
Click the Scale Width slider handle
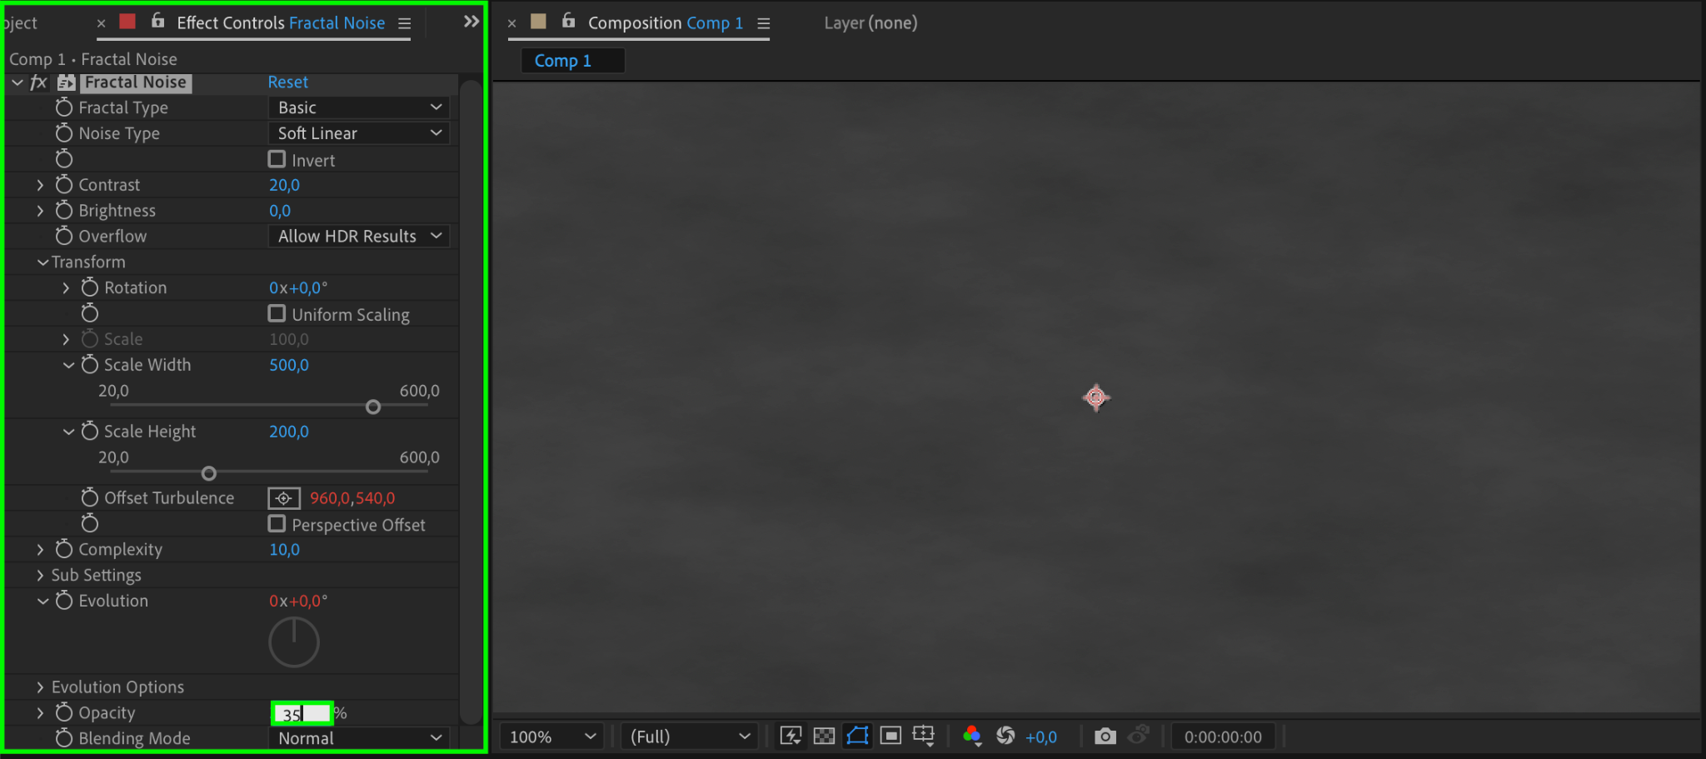(x=373, y=407)
